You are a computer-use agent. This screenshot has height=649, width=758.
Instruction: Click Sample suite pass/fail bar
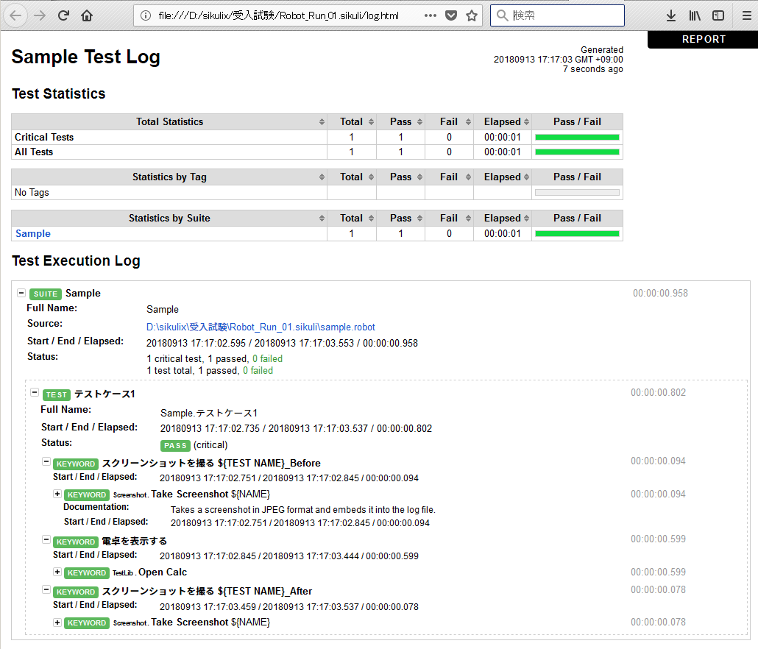point(577,233)
